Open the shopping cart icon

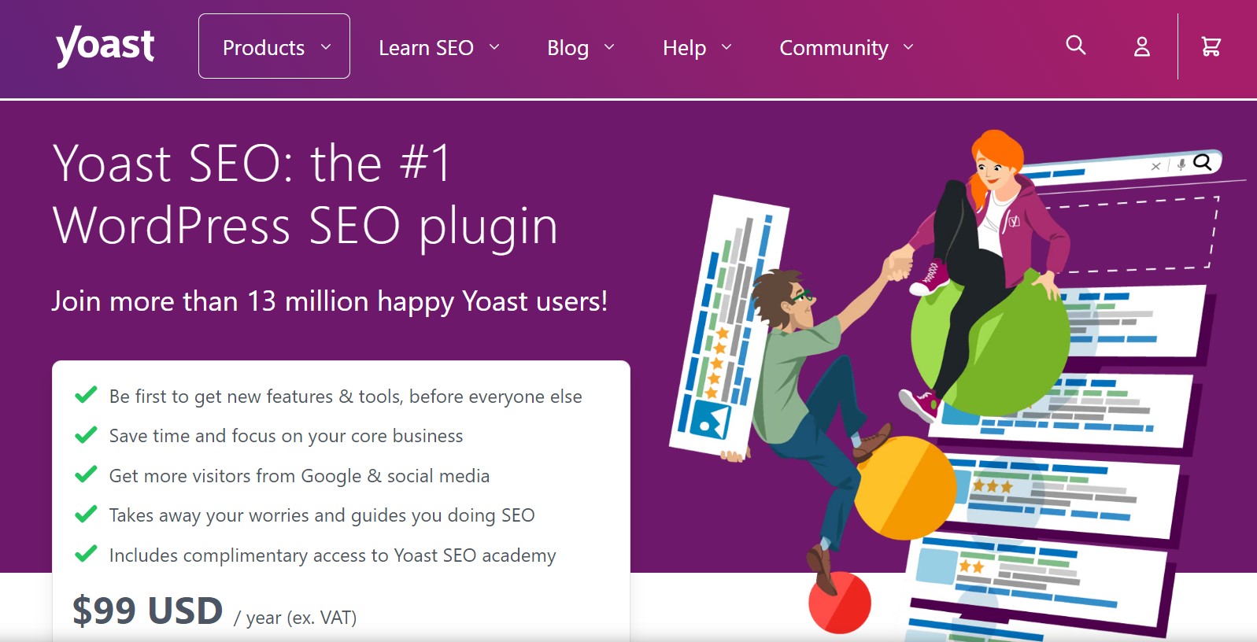(1211, 47)
